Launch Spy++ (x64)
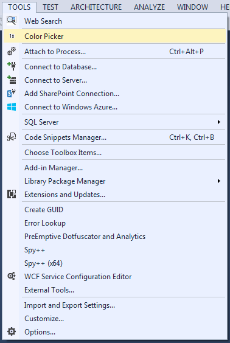The image size is (230, 343). click(x=114, y=263)
